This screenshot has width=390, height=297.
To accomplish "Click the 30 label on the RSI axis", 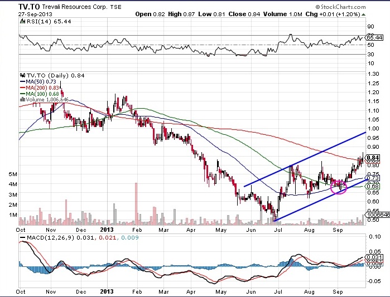I will click(x=370, y=54).
